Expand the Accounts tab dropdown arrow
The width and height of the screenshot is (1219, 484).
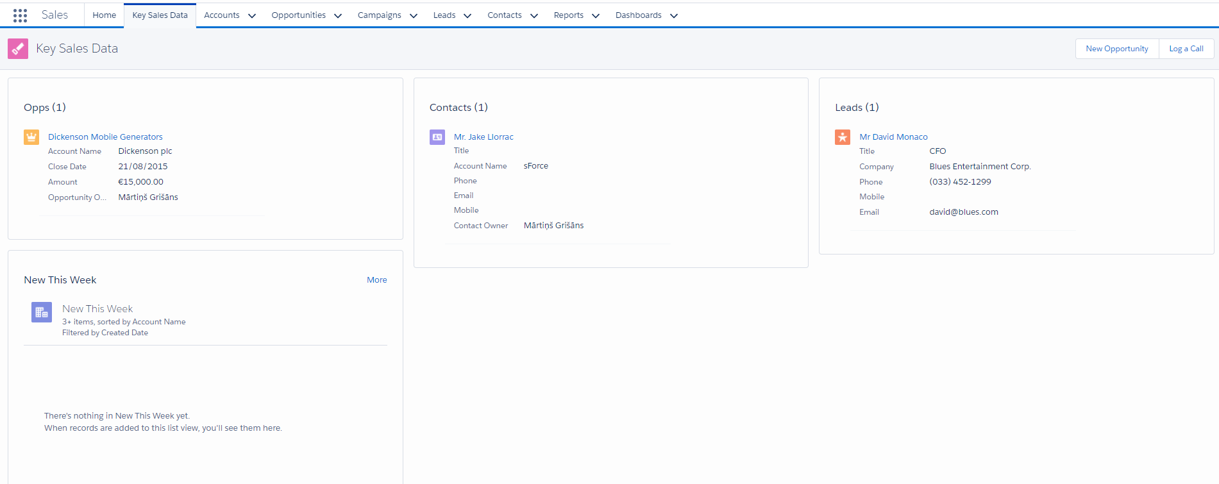tap(252, 16)
